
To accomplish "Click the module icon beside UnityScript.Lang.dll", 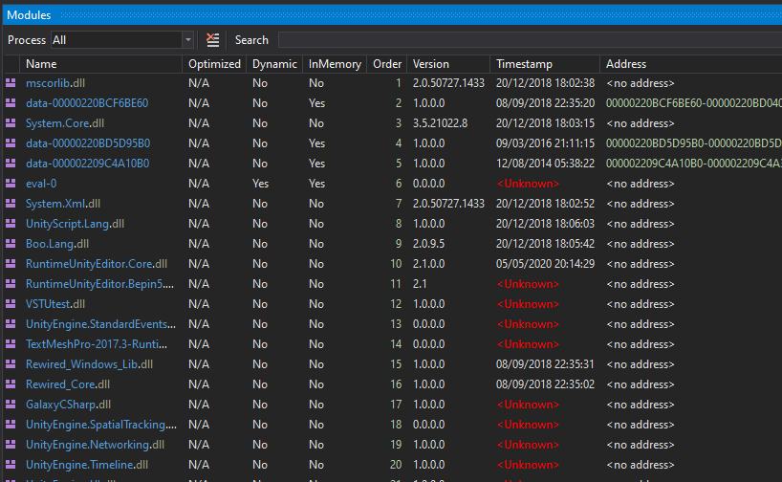I will pyautogui.click(x=11, y=224).
